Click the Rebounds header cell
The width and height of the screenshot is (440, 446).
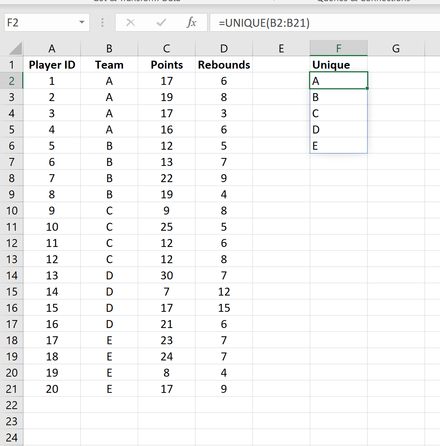(224, 65)
